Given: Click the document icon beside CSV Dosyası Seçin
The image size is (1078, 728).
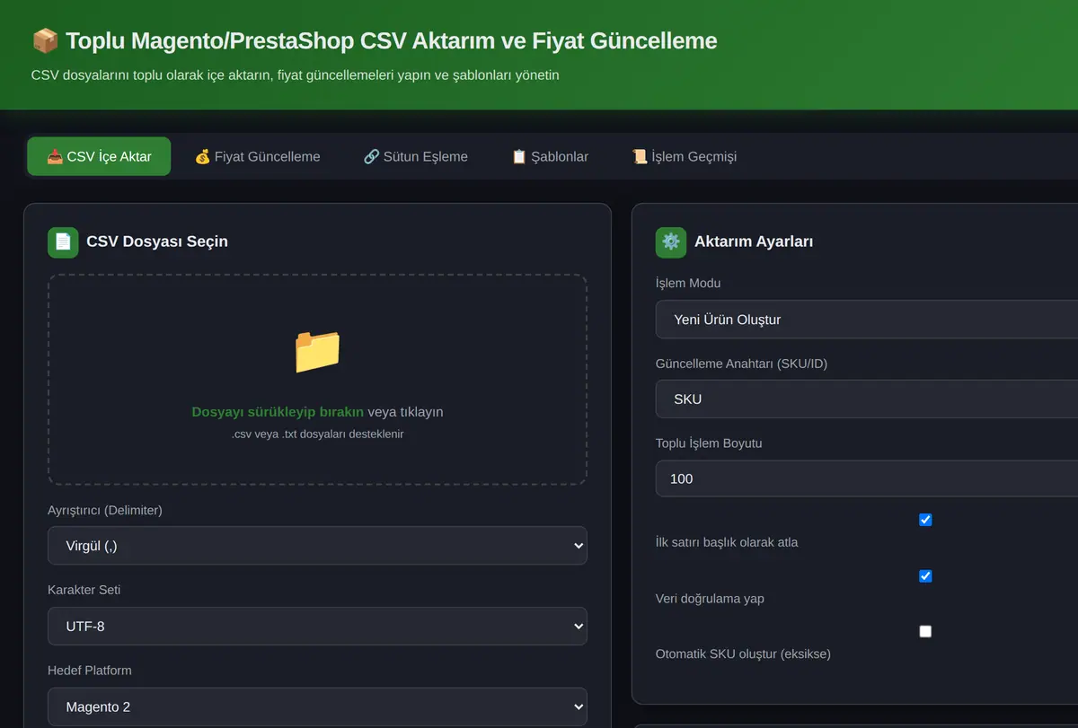Looking at the screenshot, I should tap(63, 241).
